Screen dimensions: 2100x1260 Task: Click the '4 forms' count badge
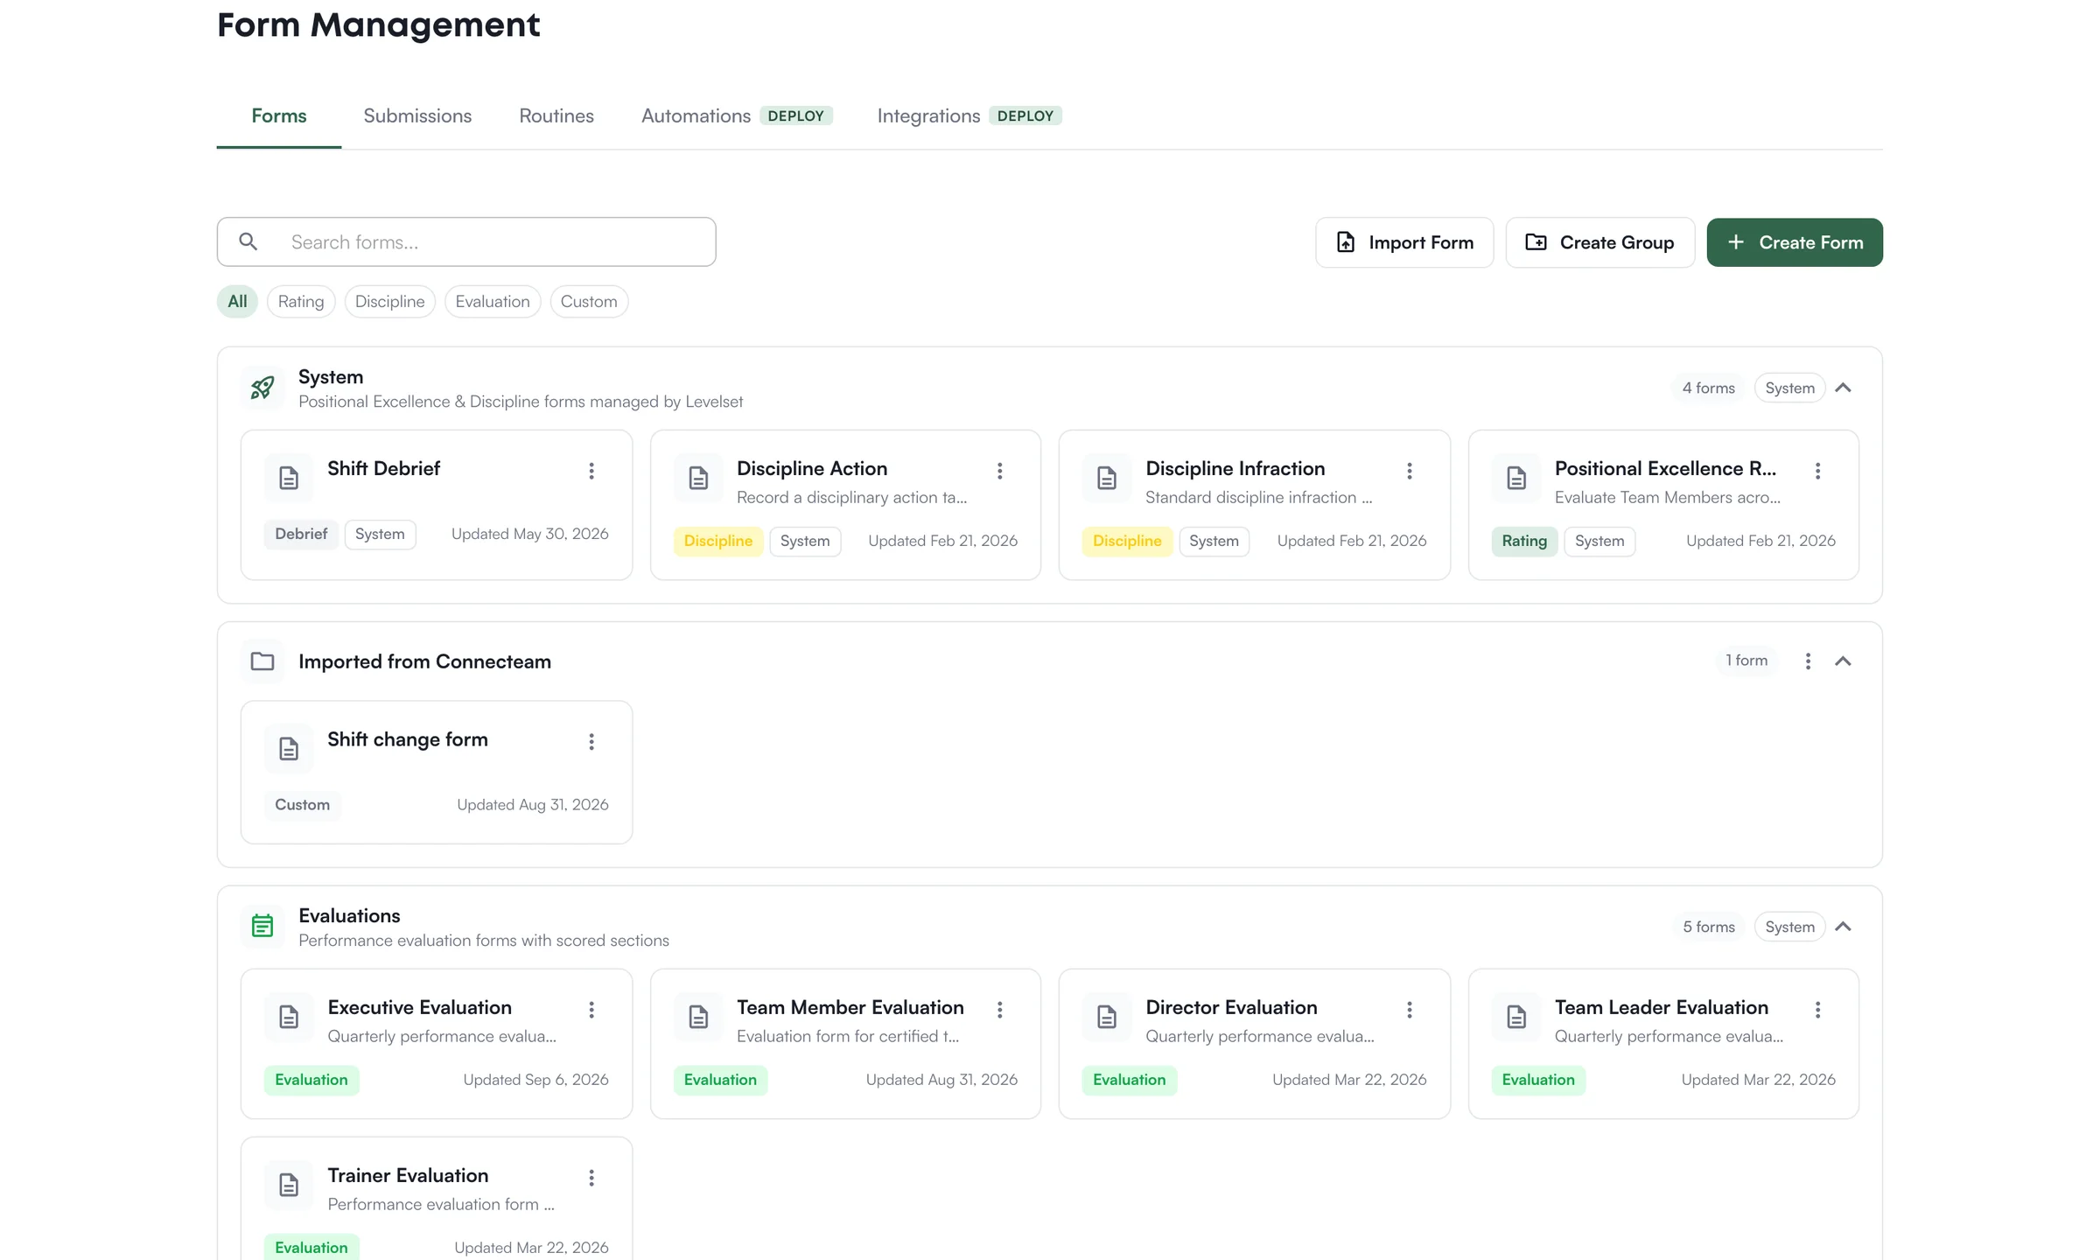point(1708,388)
